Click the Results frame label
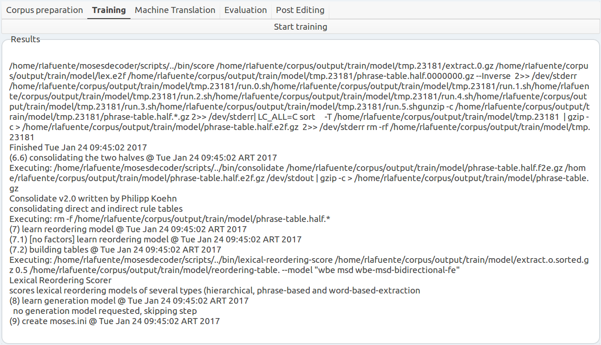601x345 pixels. (x=26, y=39)
